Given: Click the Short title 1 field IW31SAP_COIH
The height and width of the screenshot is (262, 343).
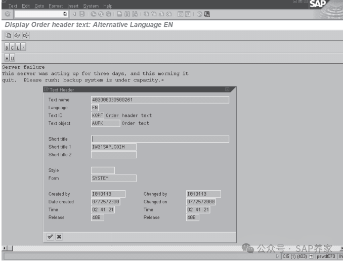Looking at the screenshot, I should pos(113,147).
